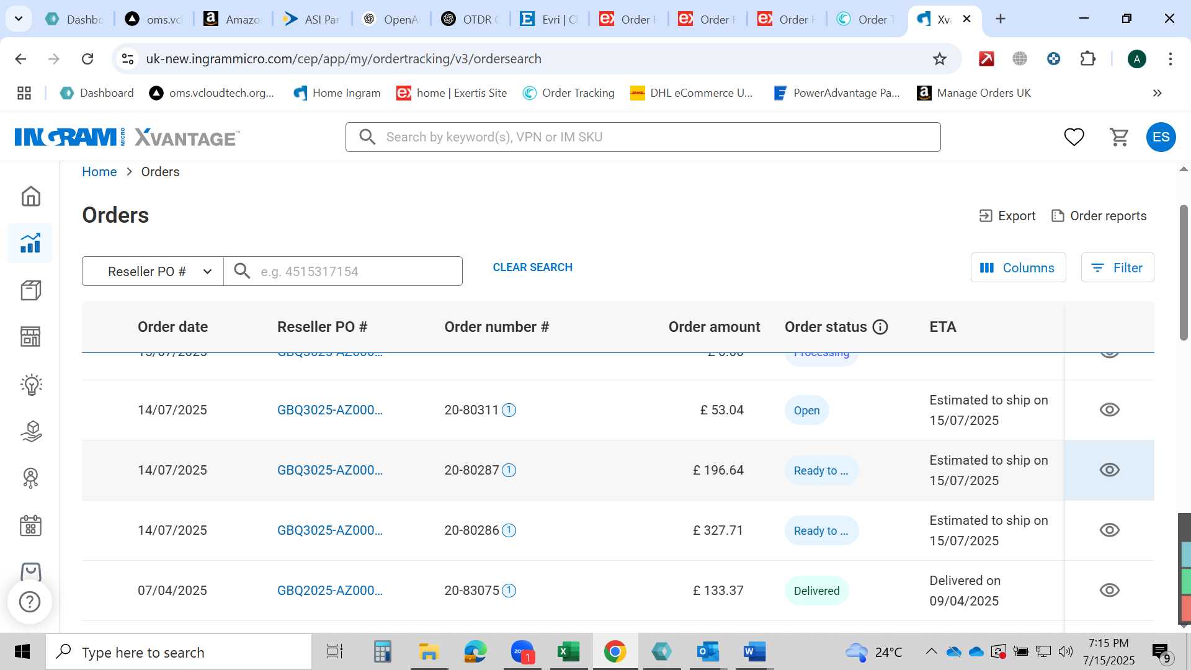Switch to the Dashboard browser tab

(x=74, y=19)
